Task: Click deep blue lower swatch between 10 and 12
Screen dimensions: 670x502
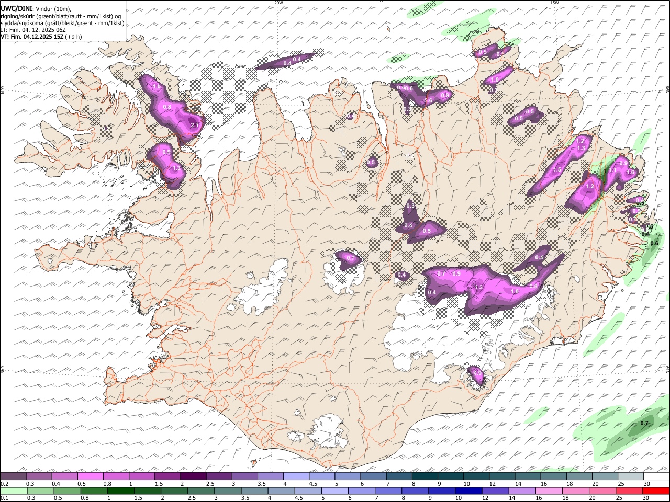Action: (x=468, y=490)
